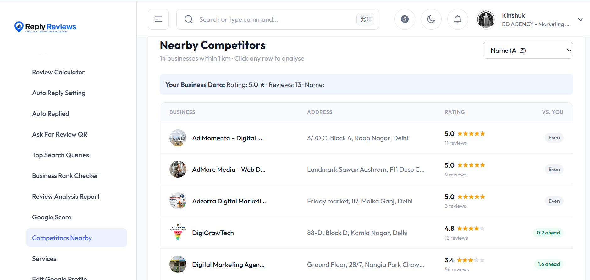Click Even badge for Adzorra
Viewport: 590px width, 280px height.
point(554,201)
